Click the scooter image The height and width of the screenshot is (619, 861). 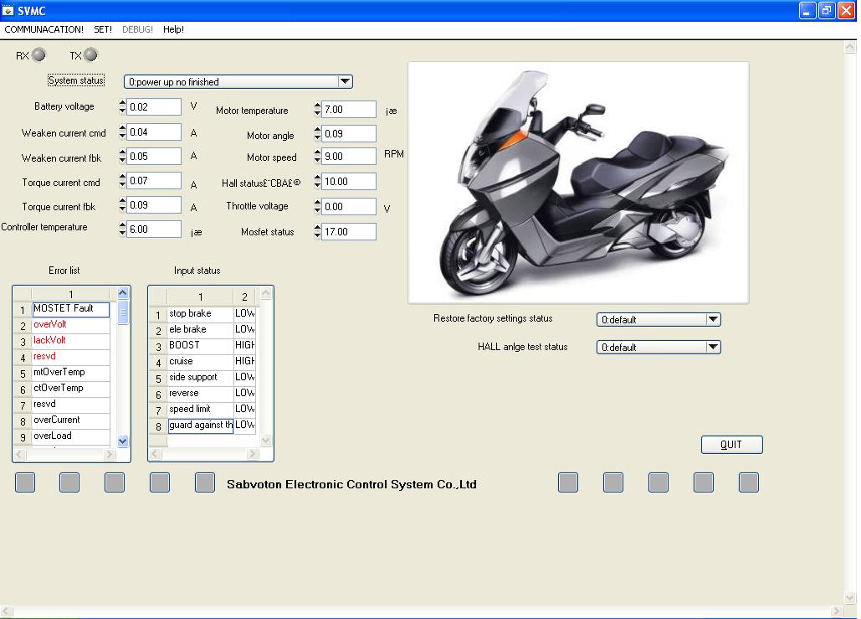[x=577, y=182]
